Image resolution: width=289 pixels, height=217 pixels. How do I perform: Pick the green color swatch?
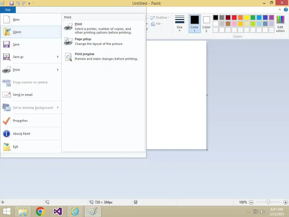253,18
